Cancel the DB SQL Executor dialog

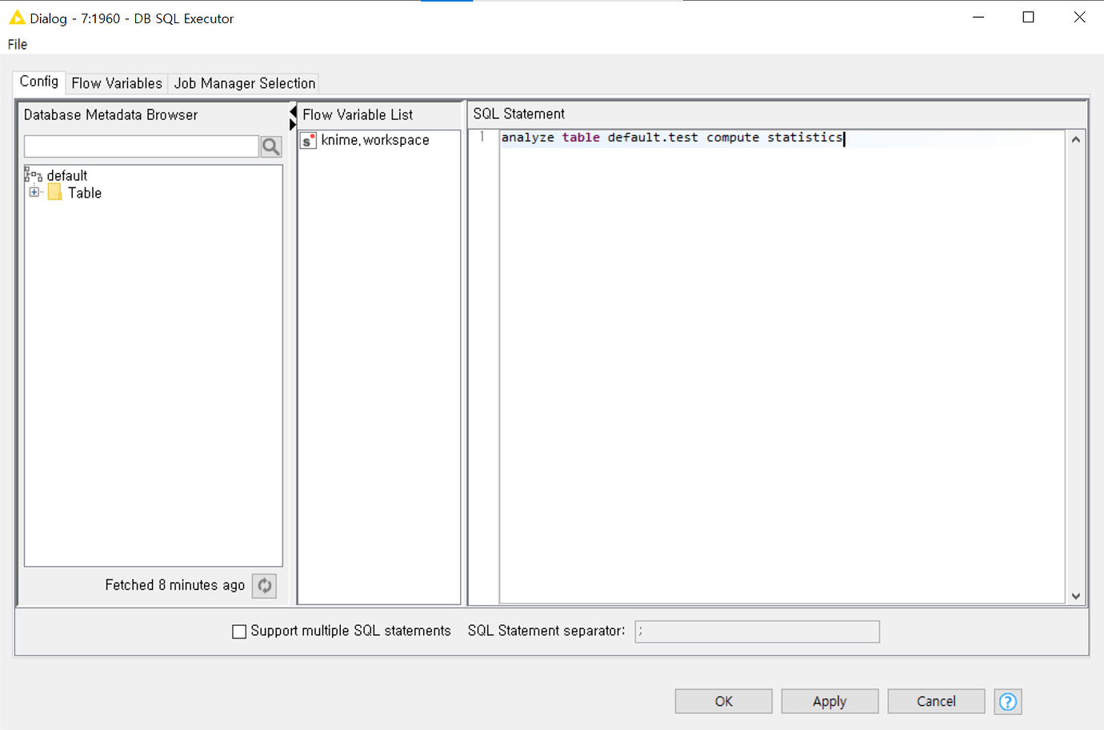coord(936,700)
